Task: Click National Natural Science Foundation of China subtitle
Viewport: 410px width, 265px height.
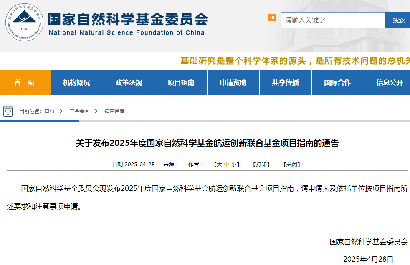Action: [127, 32]
